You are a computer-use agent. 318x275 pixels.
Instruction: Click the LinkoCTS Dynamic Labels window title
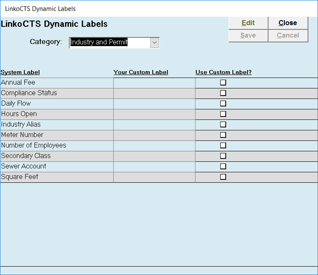(x=40, y=9)
